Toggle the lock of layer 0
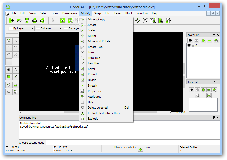227x160 pixels. tap(193, 45)
